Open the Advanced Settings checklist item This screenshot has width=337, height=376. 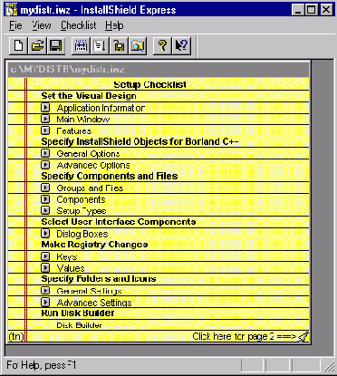pos(94,303)
